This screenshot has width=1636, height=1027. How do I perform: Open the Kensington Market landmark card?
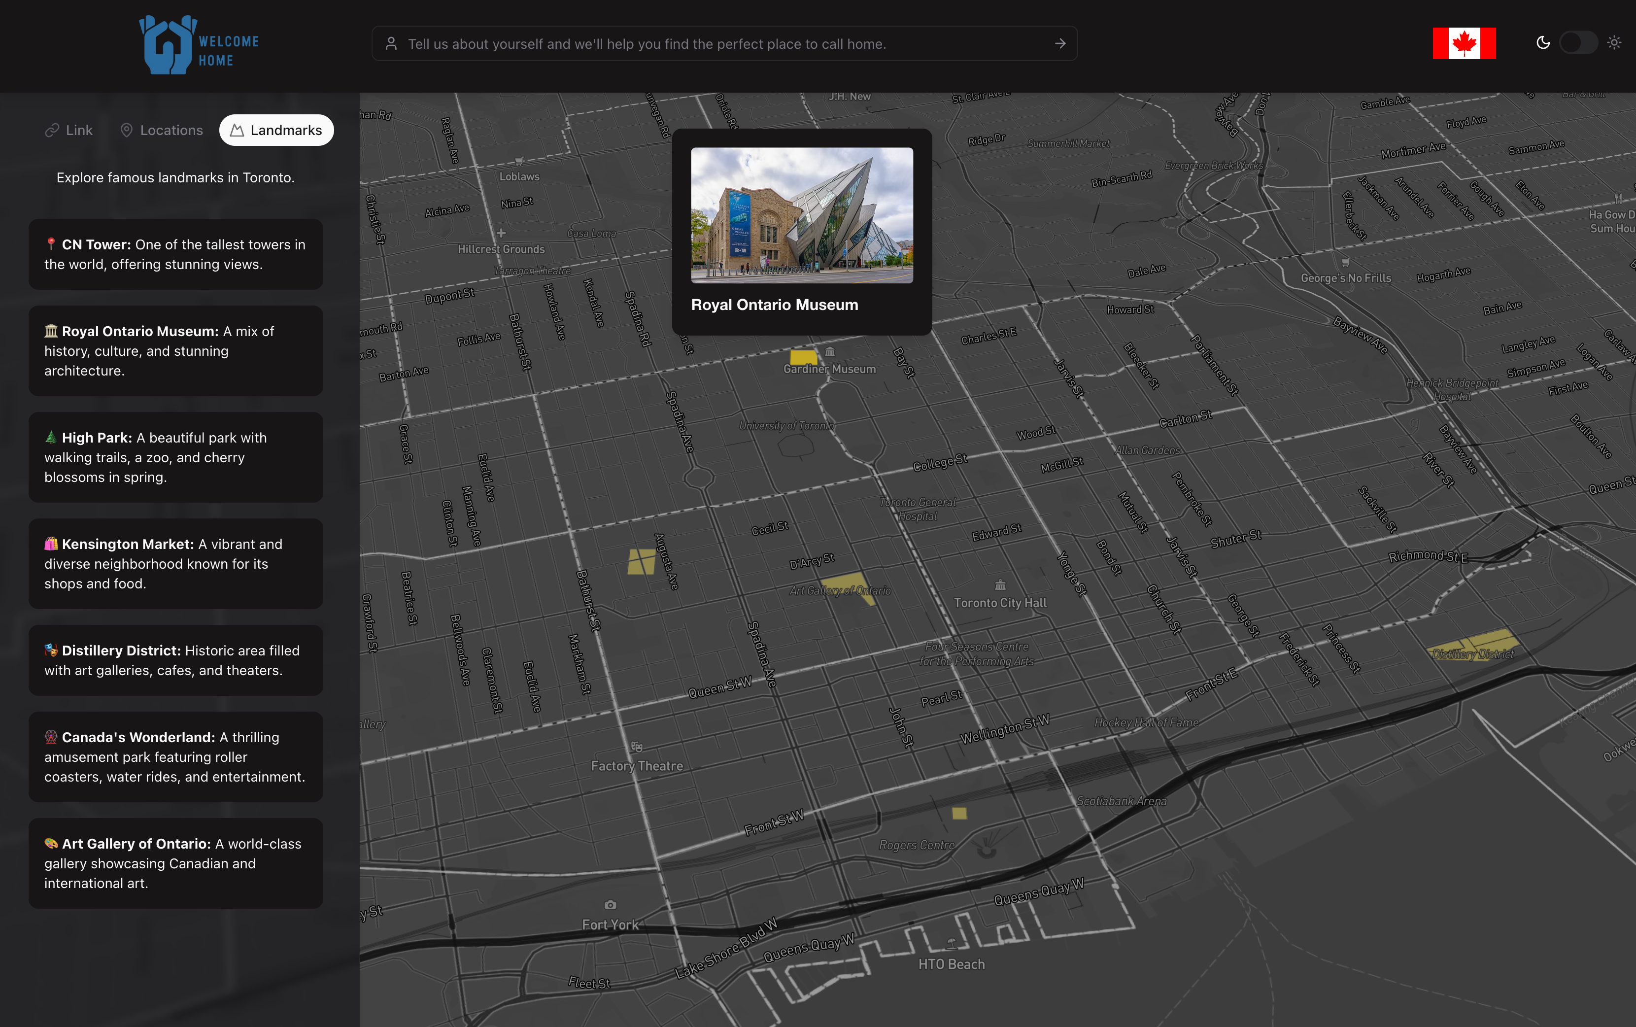pyautogui.click(x=175, y=564)
